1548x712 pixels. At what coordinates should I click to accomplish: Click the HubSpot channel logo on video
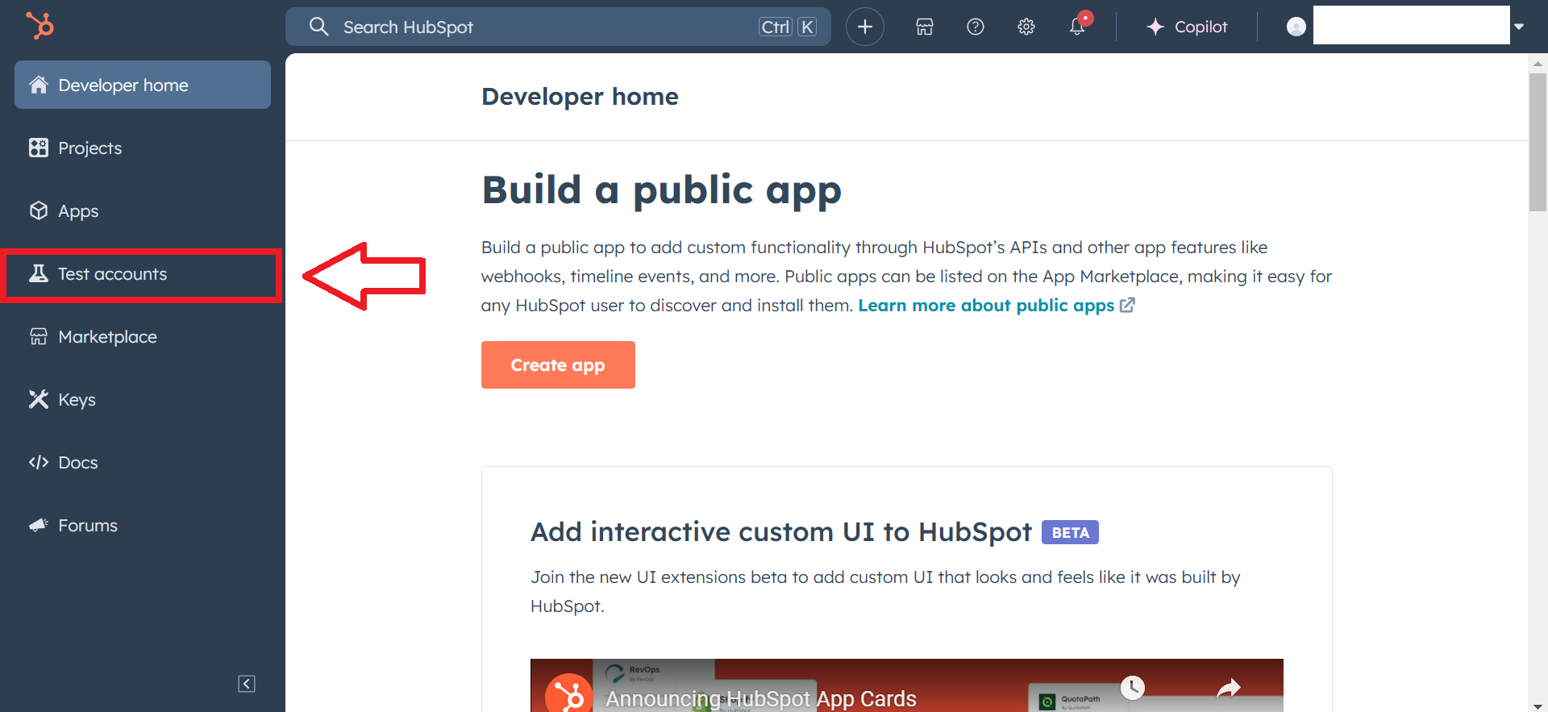pos(568,695)
